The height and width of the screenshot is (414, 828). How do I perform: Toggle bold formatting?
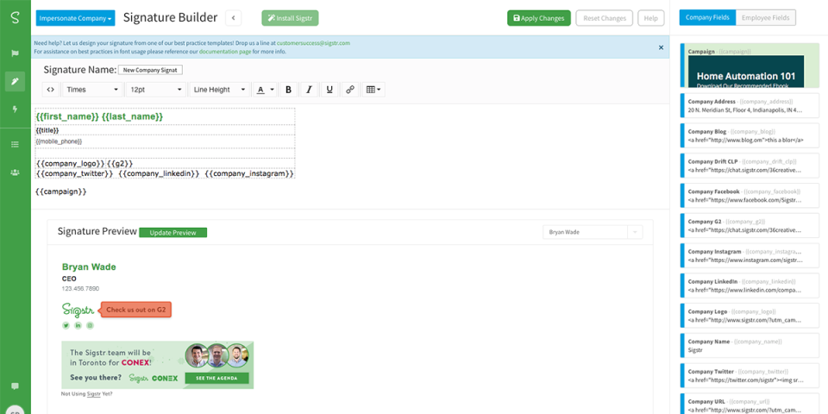[288, 90]
